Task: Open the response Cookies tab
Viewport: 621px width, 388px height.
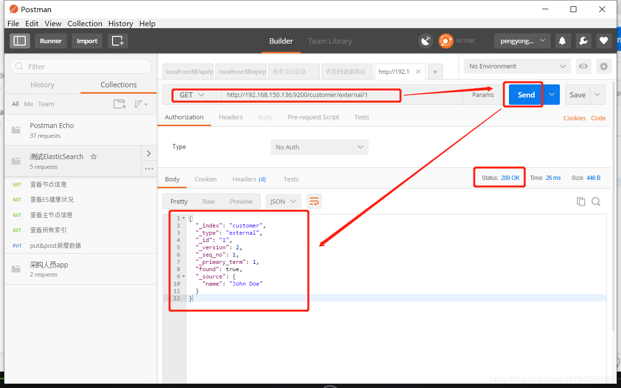Action: [x=206, y=179]
